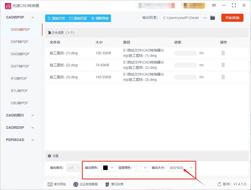The image size is (251, 190).
Task: Pick the black 输出颜色 color swatch
Action: [x=105, y=168]
